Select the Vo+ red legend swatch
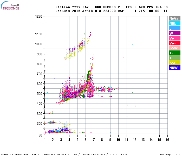 point(175,43)
